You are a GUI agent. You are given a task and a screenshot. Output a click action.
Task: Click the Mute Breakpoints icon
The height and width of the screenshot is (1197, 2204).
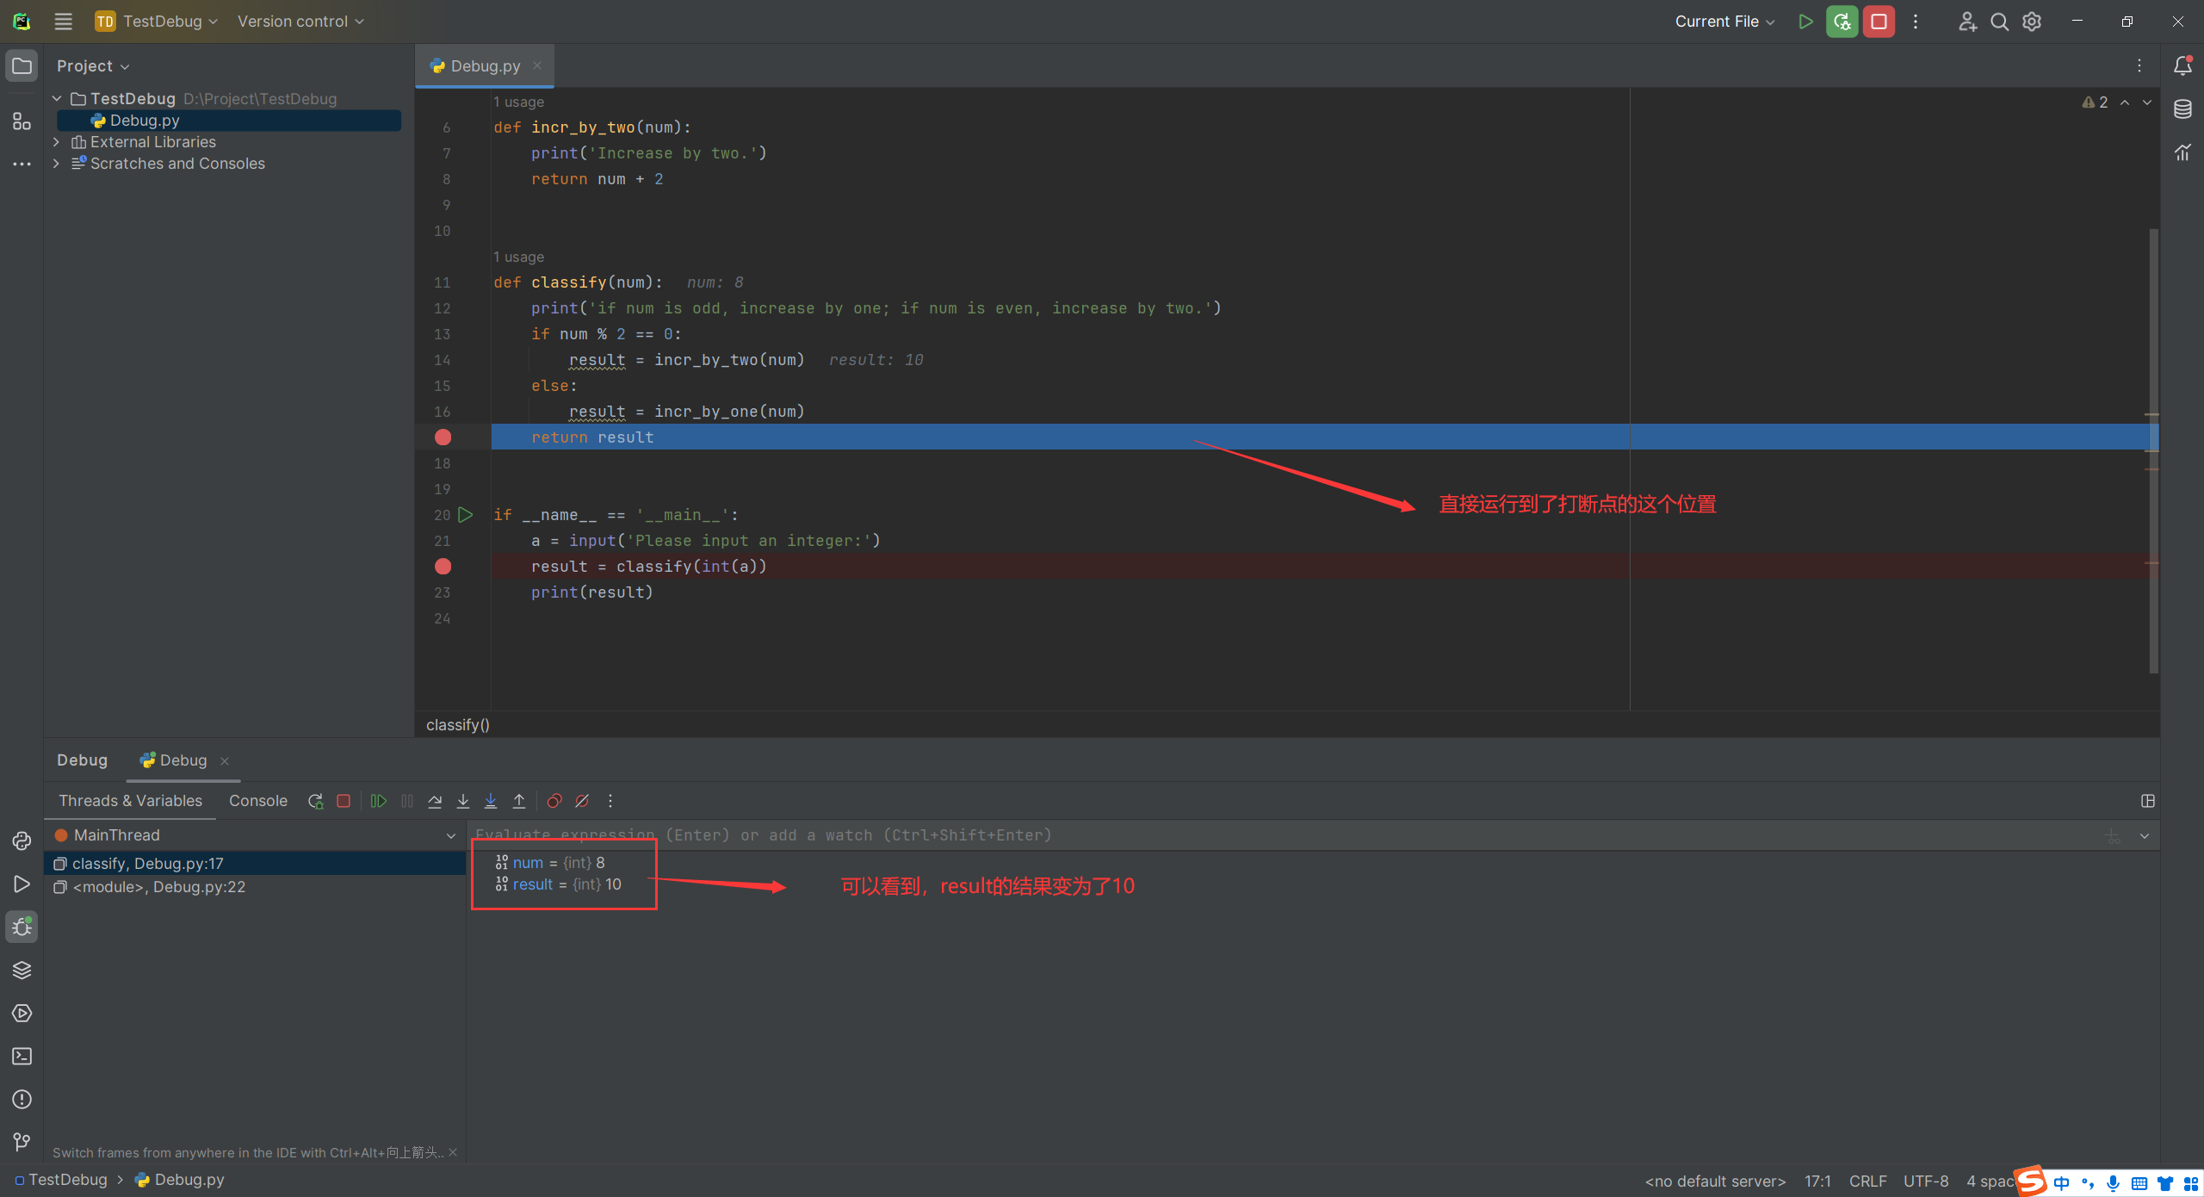coord(584,801)
